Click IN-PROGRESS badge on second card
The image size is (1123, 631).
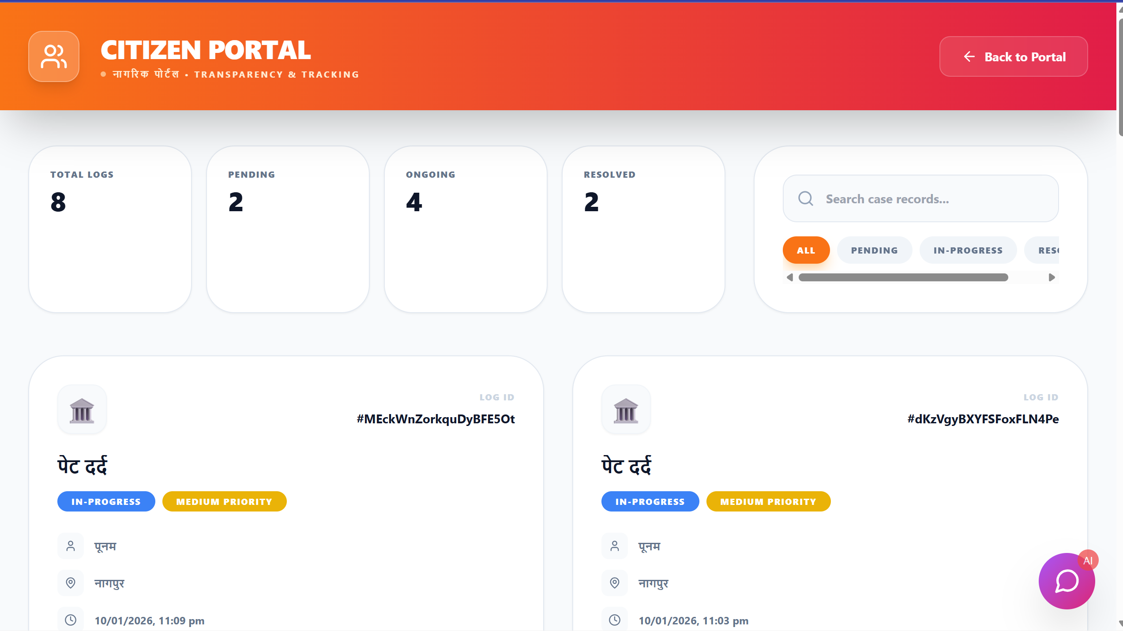[x=650, y=501]
